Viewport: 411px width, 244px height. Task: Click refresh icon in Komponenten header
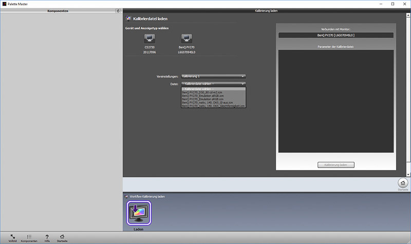click(x=118, y=10)
